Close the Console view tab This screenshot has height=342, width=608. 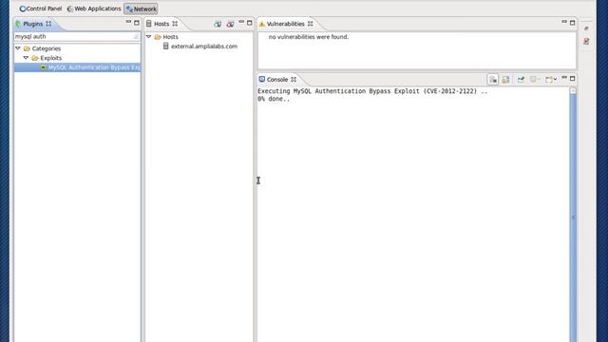point(294,79)
